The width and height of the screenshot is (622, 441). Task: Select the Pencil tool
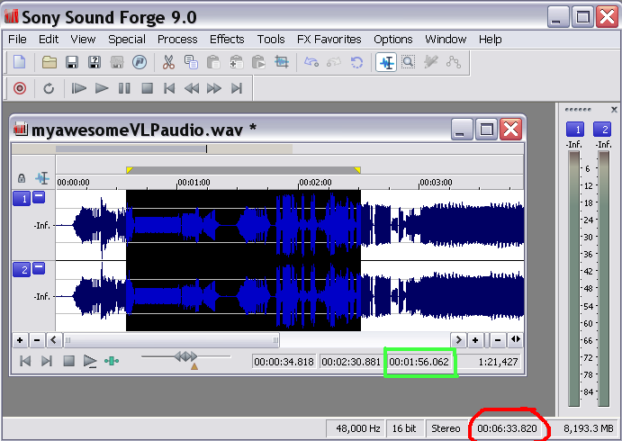click(431, 62)
